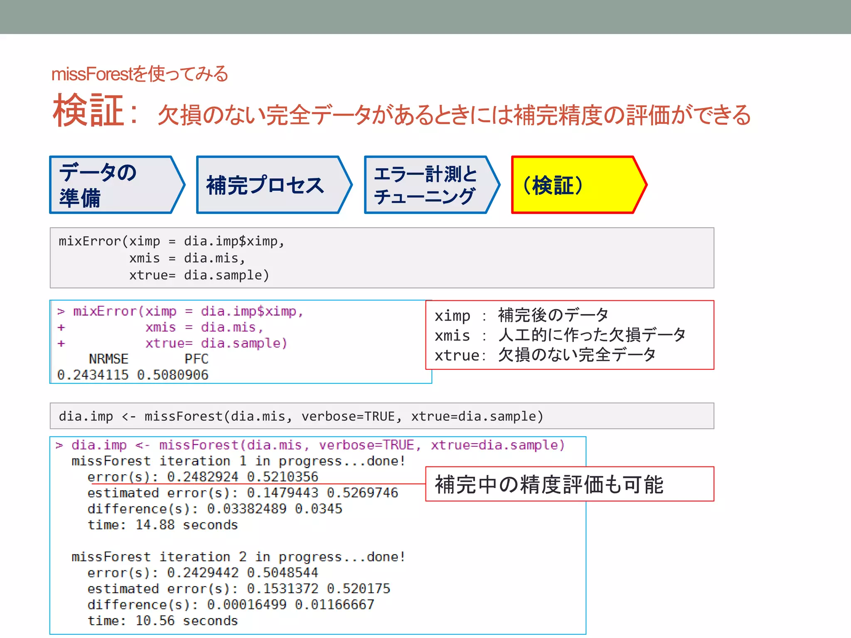Click the gray header bar at top
Screen dimensions: 851x638
coord(425,17)
